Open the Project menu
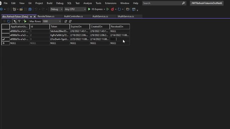This screenshot has height=129, width=230. (x=39, y=3)
